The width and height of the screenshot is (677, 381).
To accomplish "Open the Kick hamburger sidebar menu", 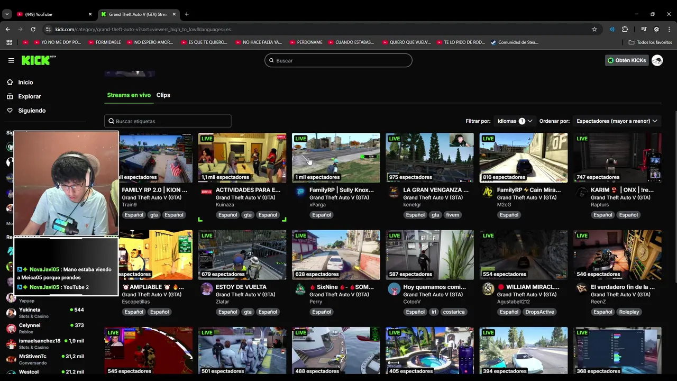I will [x=11, y=60].
